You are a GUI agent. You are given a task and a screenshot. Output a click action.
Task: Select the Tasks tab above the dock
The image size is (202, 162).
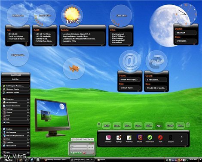tap(170, 126)
